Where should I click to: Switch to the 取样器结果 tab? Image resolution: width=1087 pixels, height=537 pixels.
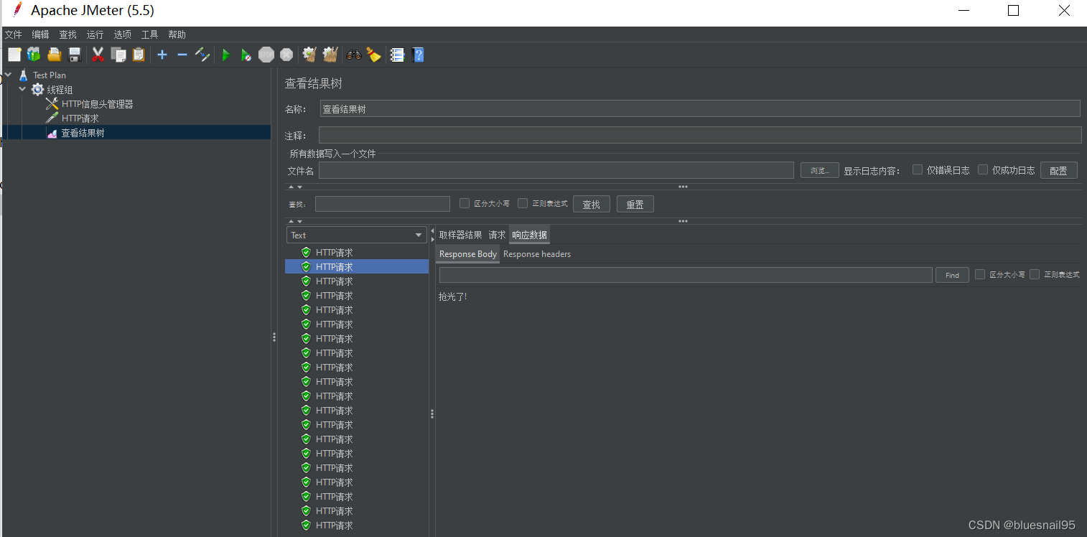tap(461, 235)
